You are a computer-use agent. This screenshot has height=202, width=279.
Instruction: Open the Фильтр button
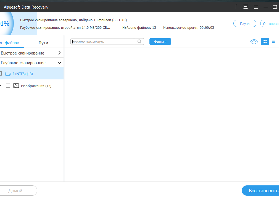point(160,42)
